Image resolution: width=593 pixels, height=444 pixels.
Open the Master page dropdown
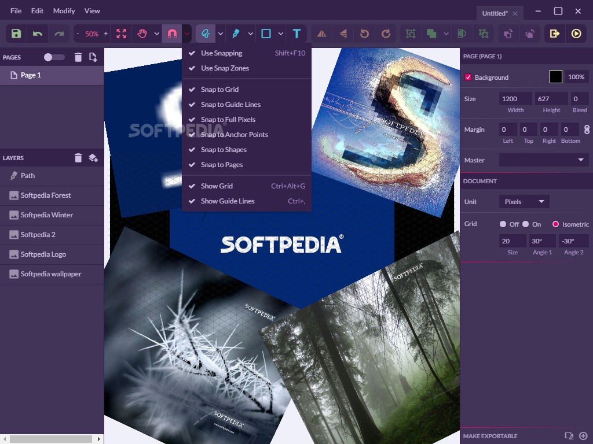point(544,160)
